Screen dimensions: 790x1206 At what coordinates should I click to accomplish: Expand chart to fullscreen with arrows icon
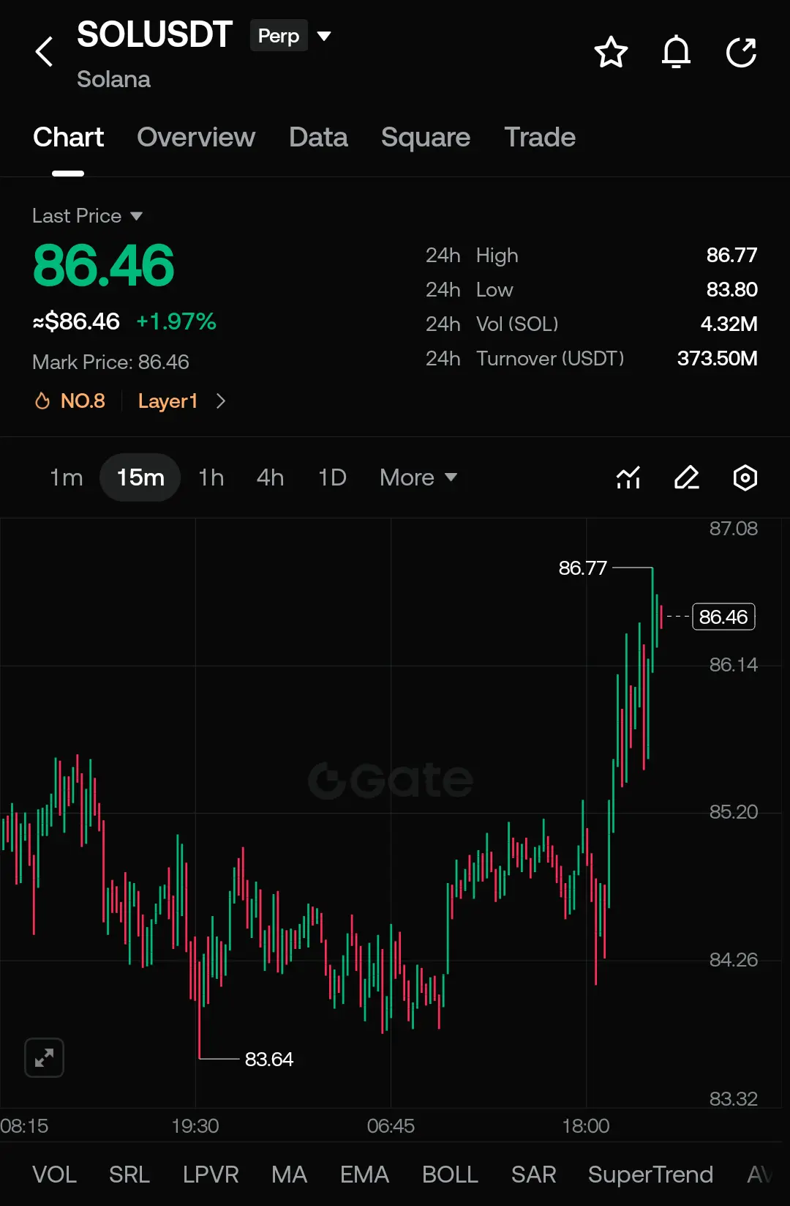point(45,1057)
